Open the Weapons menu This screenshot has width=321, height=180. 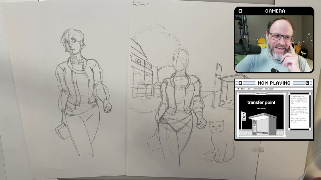tap(270, 89)
